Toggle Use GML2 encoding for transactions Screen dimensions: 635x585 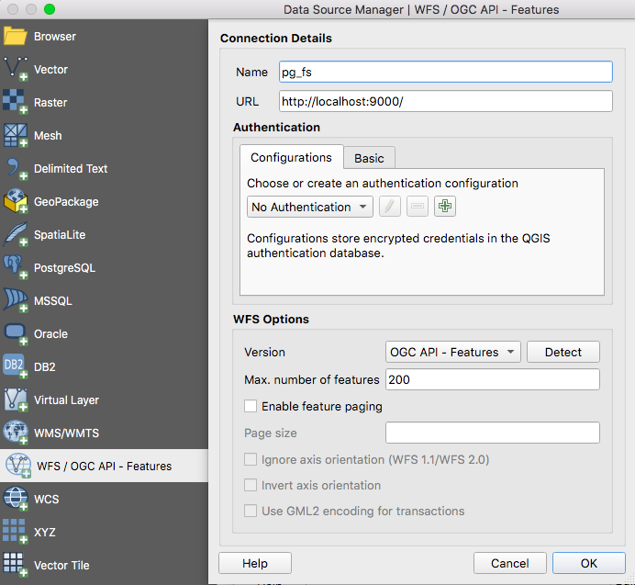coord(251,511)
